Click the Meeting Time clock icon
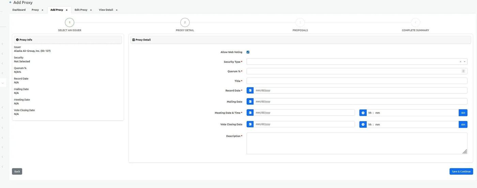Image resolution: width=477 pixels, height=188 pixels. (x=363, y=113)
